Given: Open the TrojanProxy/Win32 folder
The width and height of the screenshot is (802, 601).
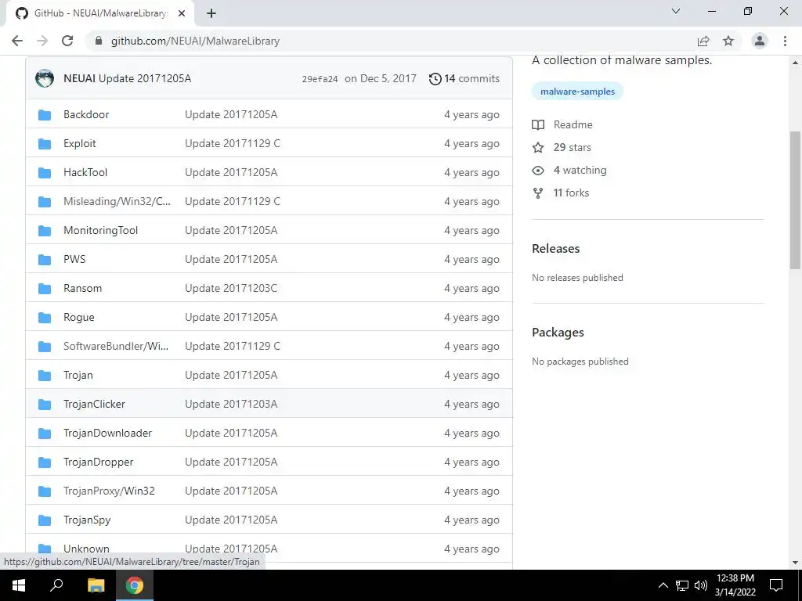Looking at the screenshot, I should (109, 491).
